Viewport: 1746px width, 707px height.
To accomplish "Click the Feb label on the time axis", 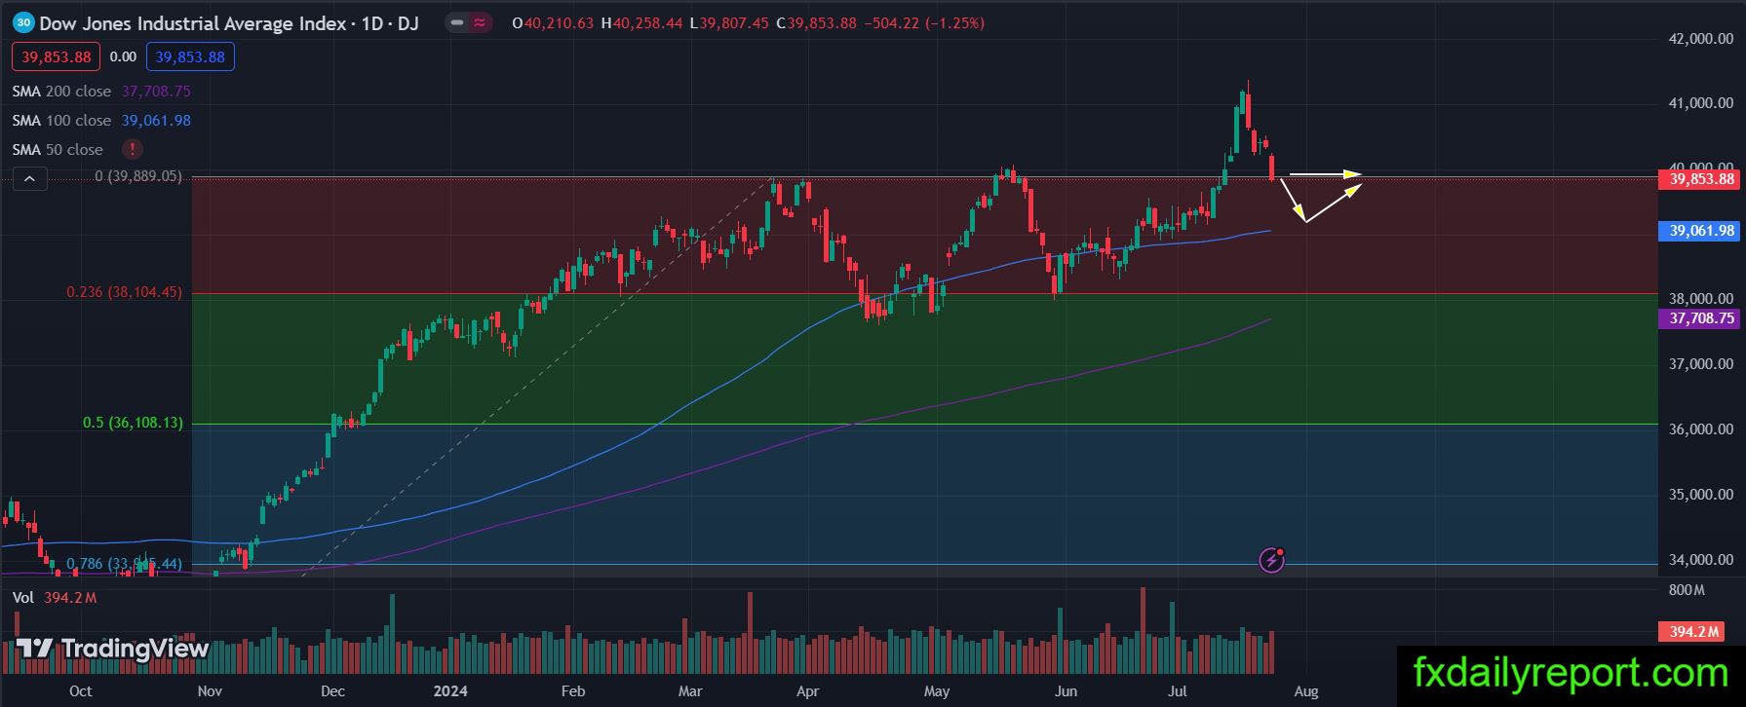I will click(573, 691).
